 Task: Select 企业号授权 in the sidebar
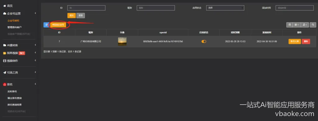coord(13,21)
